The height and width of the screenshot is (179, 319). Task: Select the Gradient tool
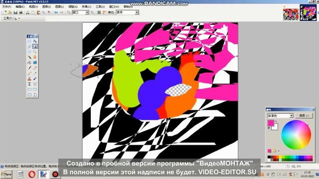click(x=35, y=63)
